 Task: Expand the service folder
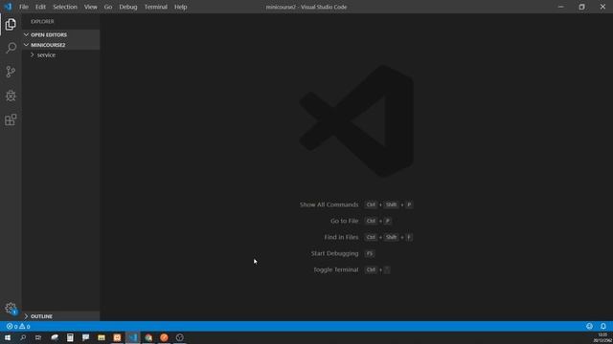pos(61,55)
